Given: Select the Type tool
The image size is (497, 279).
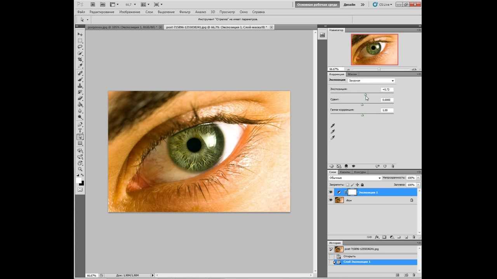Looking at the screenshot, I should 80,131.
